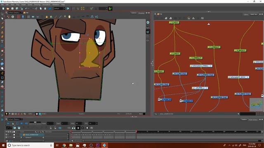This screenshot has height=148, width=264.
Task: Click the gear icon in Camera toolbar
Action: point(13,17)
